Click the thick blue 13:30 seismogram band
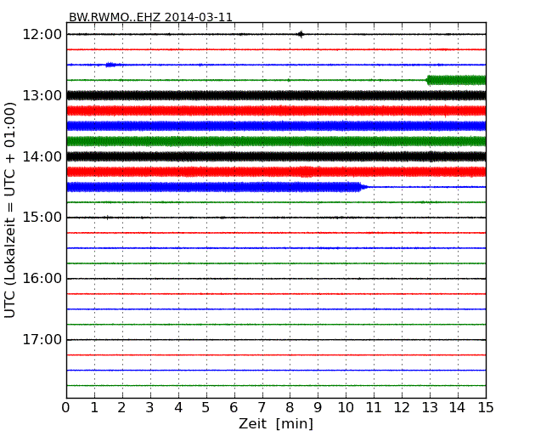Viewport: 552px width, 442px height. (276, 126)
